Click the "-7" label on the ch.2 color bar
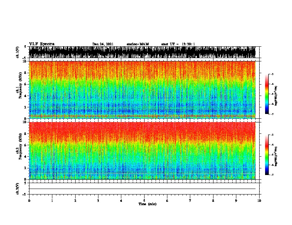Viewport: 292px width, 225px height. [x=272, y=175]
